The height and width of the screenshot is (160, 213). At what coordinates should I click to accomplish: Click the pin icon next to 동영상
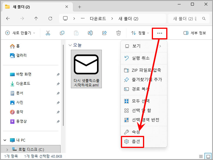pos(58,121)
